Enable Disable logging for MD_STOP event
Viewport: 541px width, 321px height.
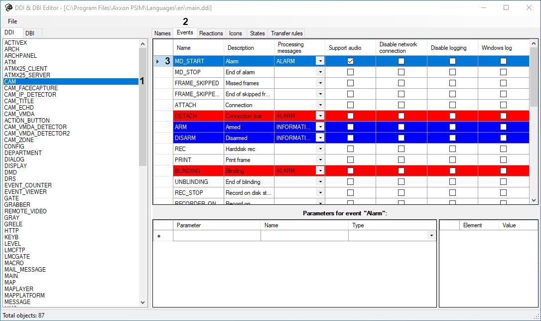(x=452, y=72)
